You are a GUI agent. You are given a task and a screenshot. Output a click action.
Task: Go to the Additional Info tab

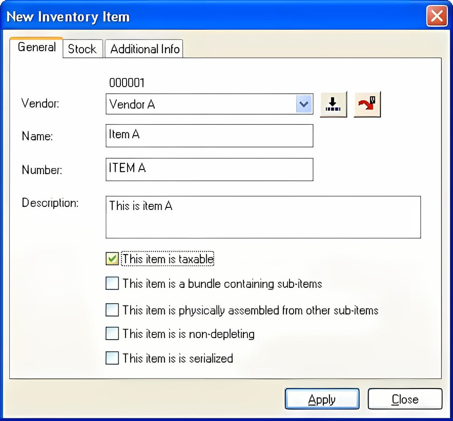[x=144, y=49]
